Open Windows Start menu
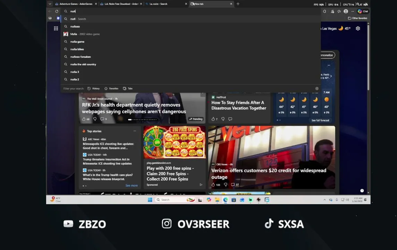 (x=150, y=200)
